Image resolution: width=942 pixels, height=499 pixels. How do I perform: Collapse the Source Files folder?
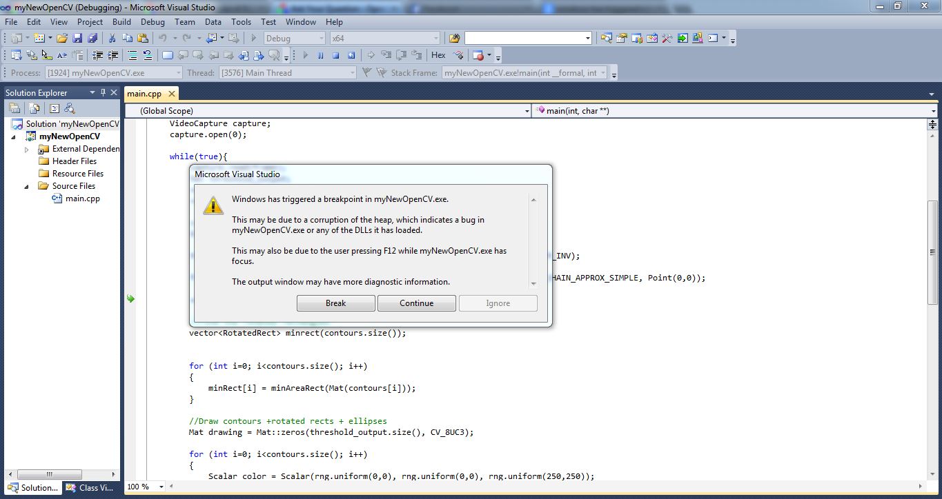(27, 186)
